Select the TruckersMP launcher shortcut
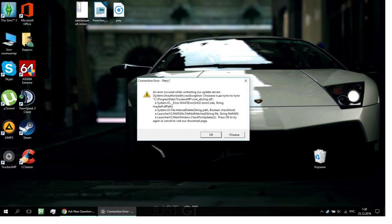Image resolution: width=392 pixels, height=224 pixels. click(x=9, y=156)
